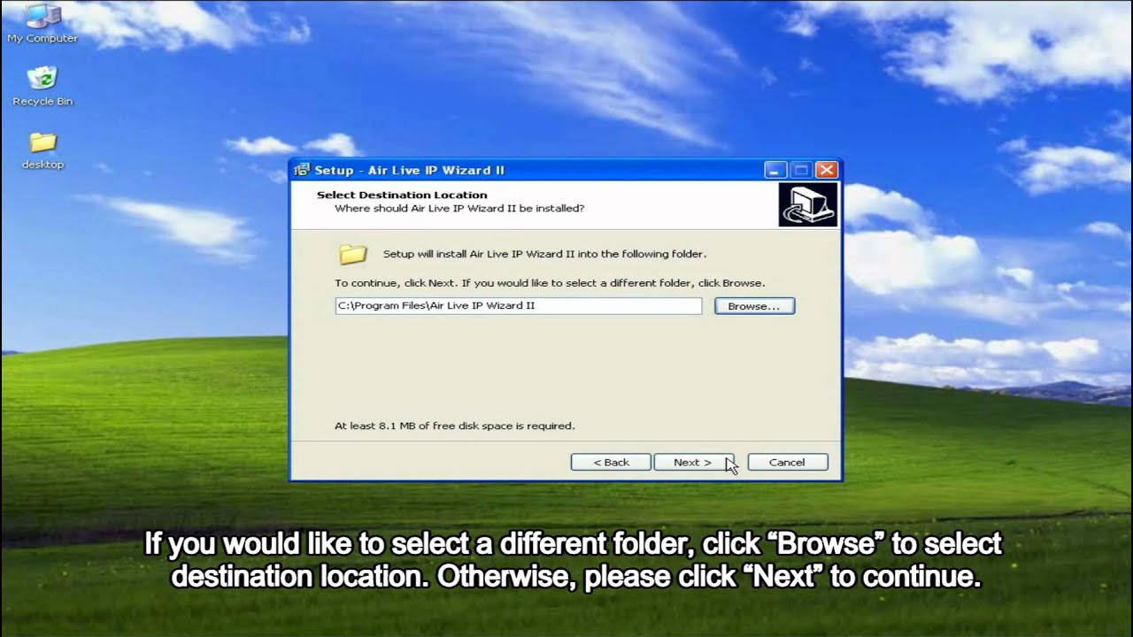Click the Select Destination Location heading
The width and height of the screenshot is (1133, 637).
pyautogui.click(x=402, y=195)
